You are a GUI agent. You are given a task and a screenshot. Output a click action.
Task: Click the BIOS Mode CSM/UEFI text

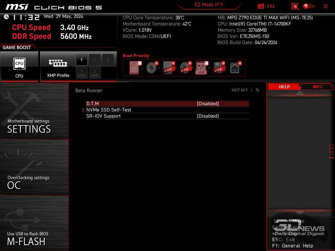147,36
